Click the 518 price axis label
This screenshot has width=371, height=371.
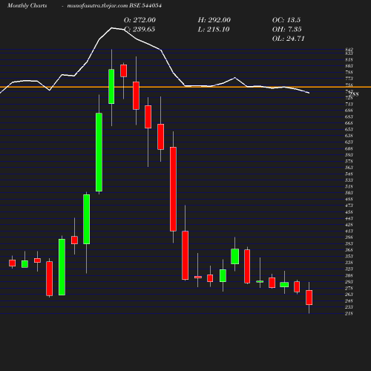349,186
